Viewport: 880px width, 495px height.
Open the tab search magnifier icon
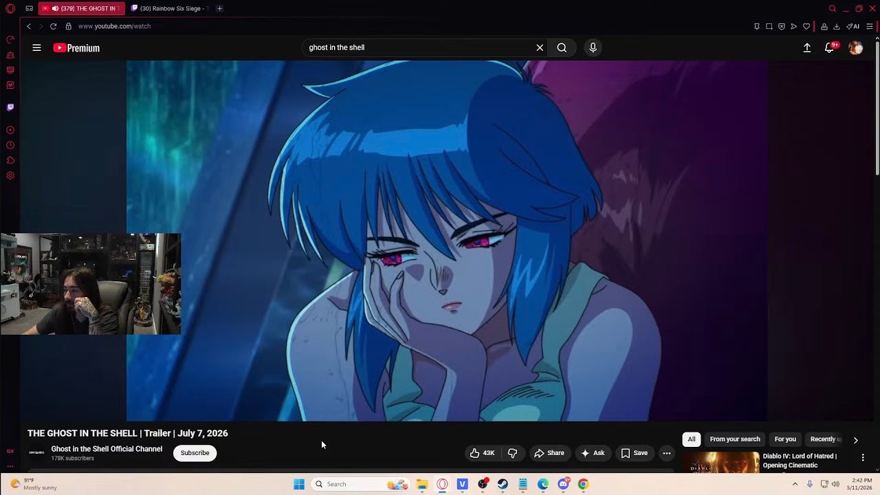(832, 8)
